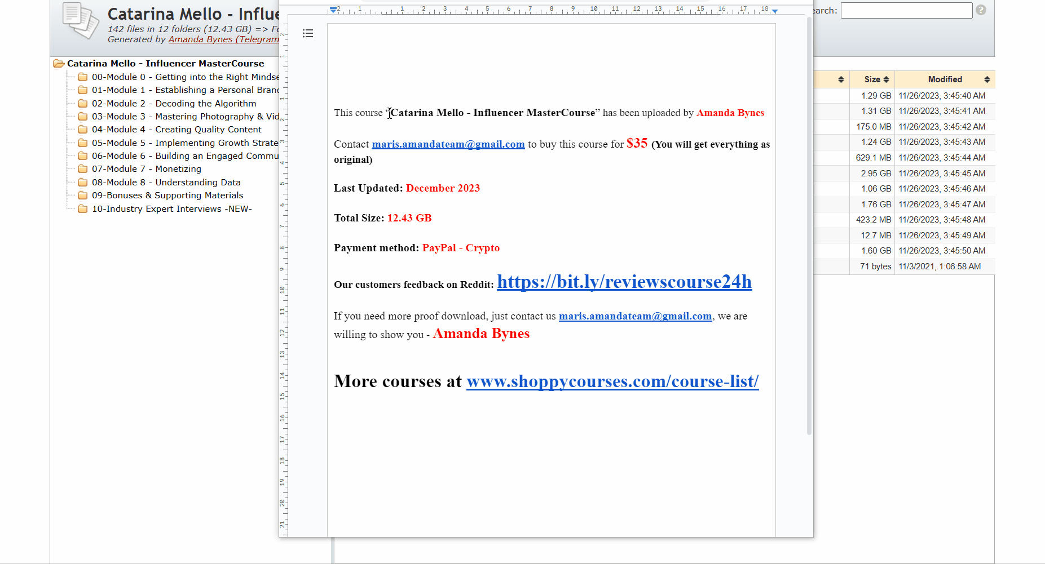The height and width of the screenshot is (564, 1045).
Task: Click the right indent marker on ruler
Action: coord(775,11)
